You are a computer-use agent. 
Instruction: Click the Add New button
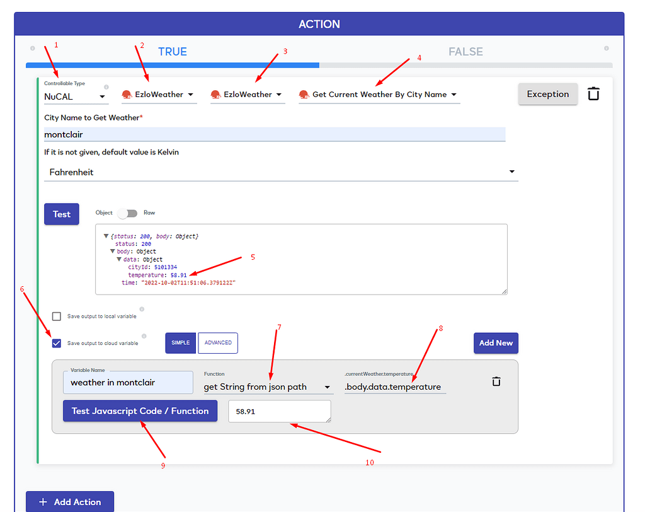(496, 343)
